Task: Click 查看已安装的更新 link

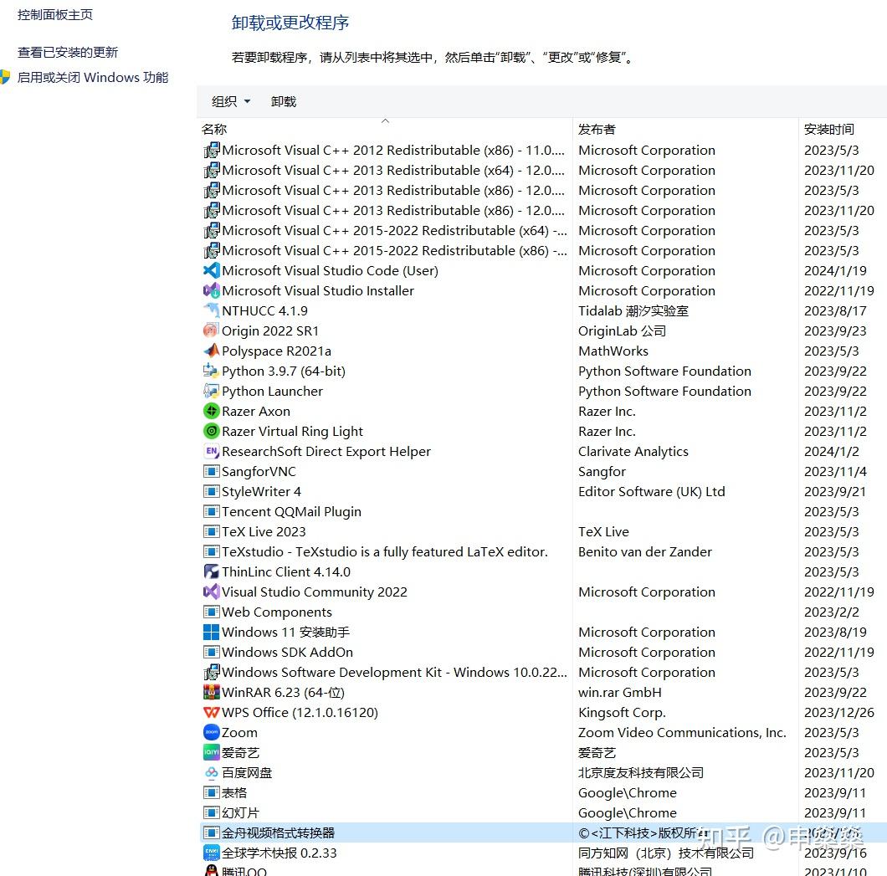Action: (68, 52)
